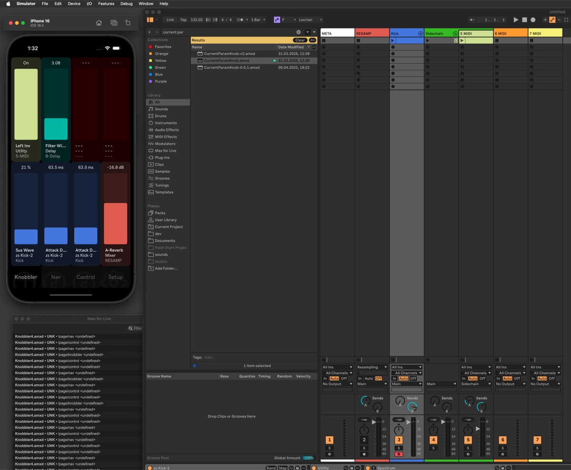Set RESAMP track monitor to Off
Image resolution: width=571 pixels, height=470 pixels.
click(379, 379)
